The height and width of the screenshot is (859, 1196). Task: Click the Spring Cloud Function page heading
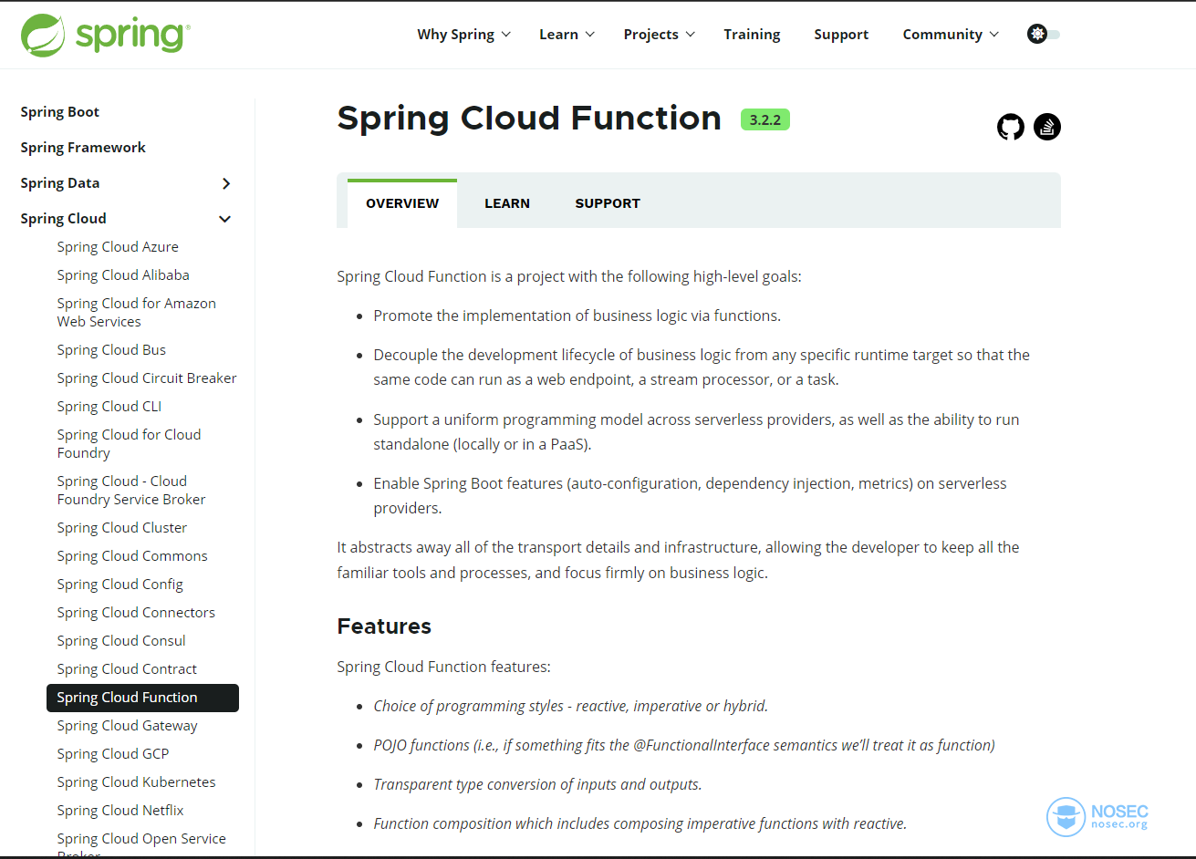pos(529,119)
